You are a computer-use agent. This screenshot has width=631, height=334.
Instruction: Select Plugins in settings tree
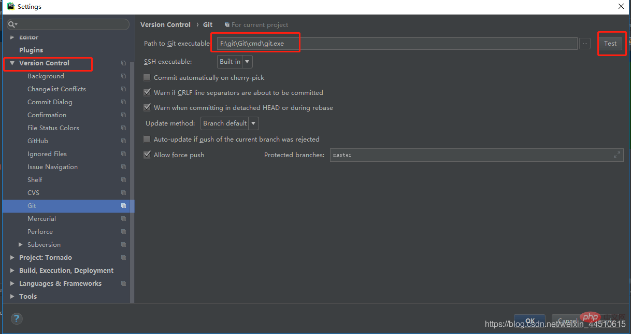point(31,50)
